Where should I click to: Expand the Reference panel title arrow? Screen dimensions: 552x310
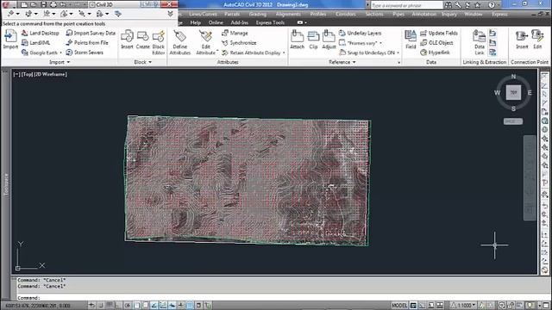354,62
